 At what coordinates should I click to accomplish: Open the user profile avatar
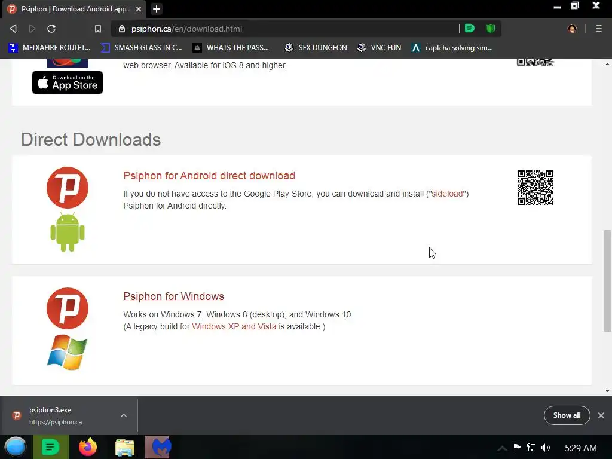(572, 29)
